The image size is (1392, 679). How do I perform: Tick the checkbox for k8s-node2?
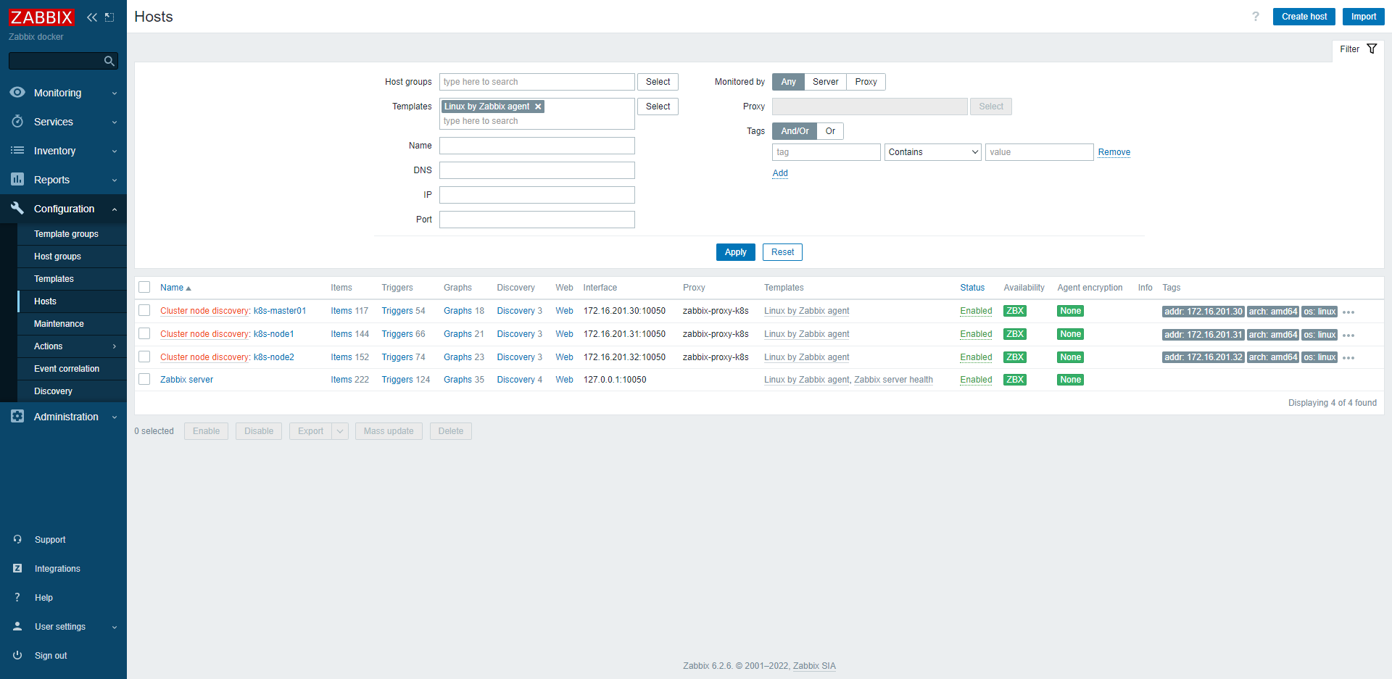[144, 357]
